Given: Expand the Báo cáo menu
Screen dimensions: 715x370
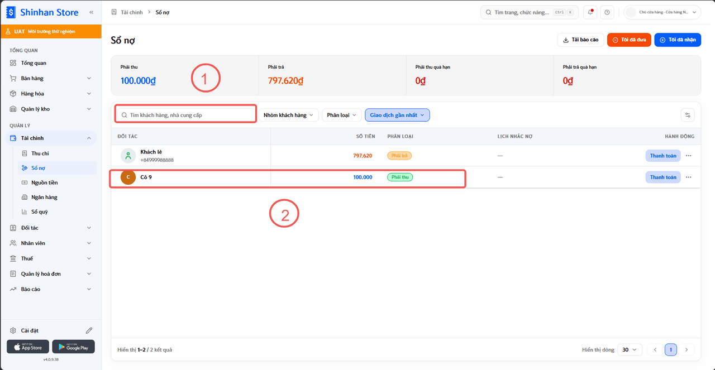Looking at the screenshot, I should [51, 289].
